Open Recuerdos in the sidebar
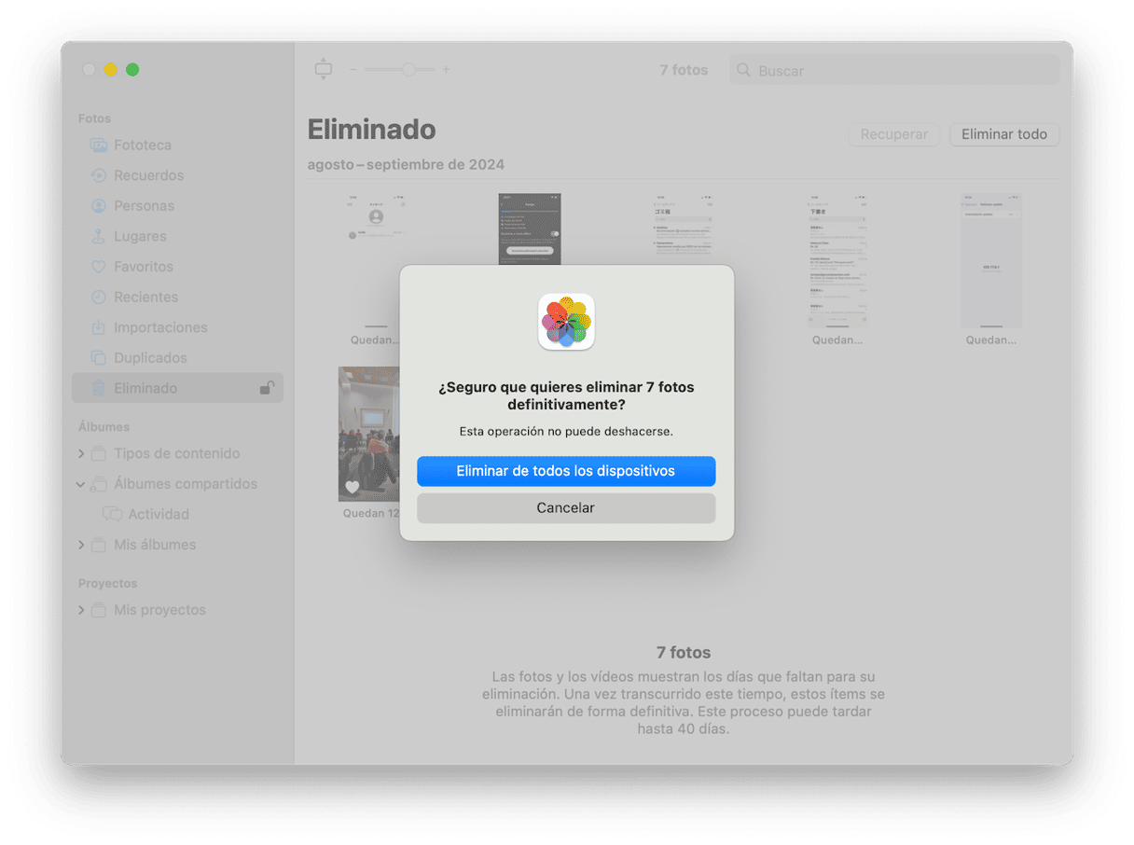The width and height of the screenshot is (1134, 845). [x=177, y=175]
